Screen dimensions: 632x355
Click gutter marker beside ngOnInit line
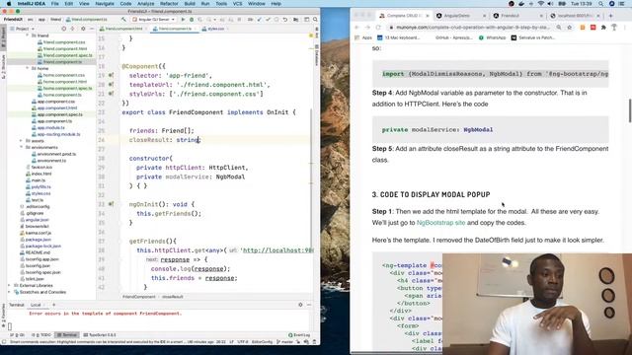pyautogui.click(x=111, y=204)
